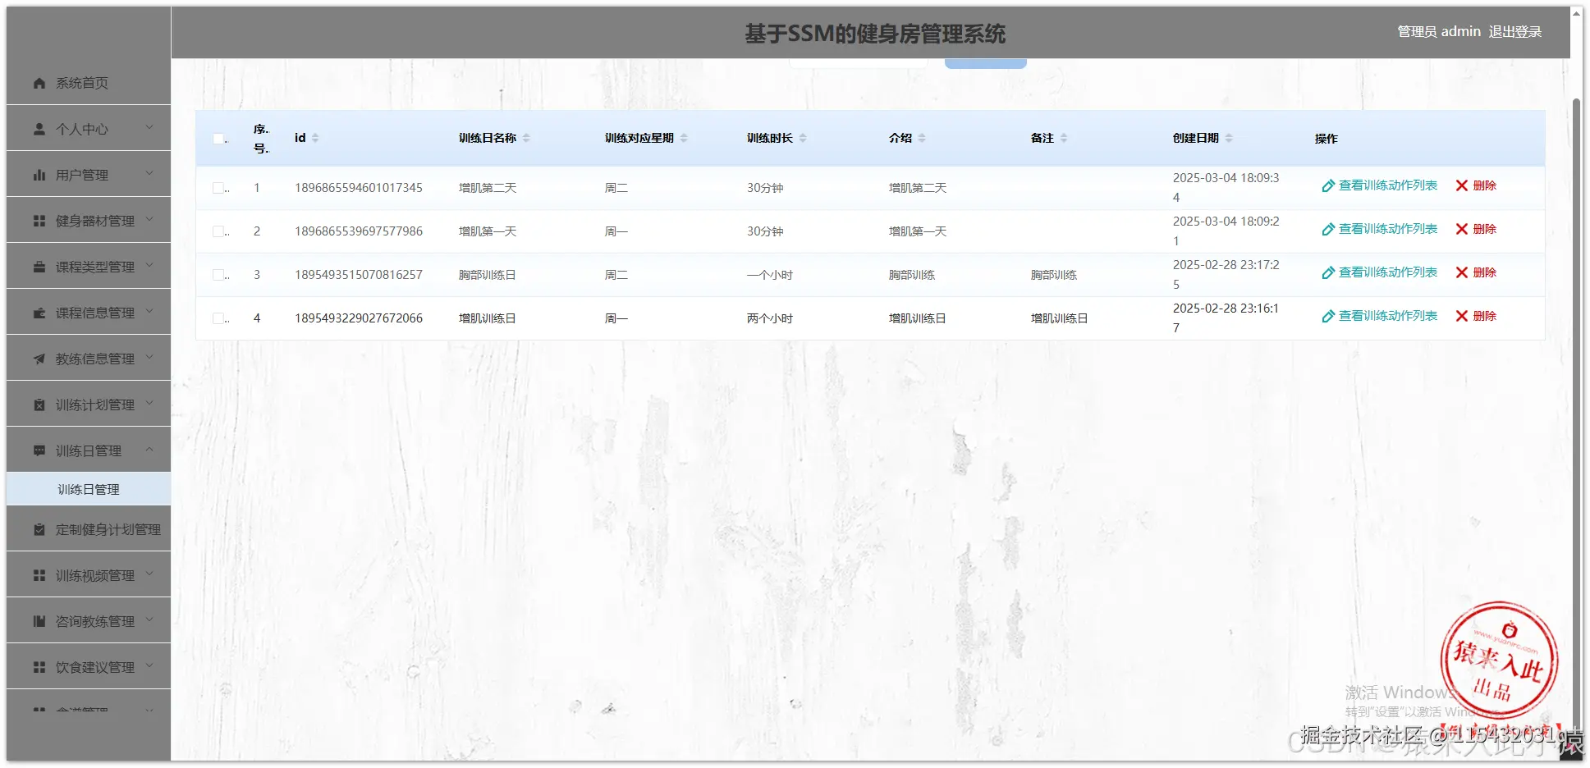Click the red X delete icon for 胸部训练日
The height and width of the screenshot is (768, 1590).
[x=1460, y=272]
